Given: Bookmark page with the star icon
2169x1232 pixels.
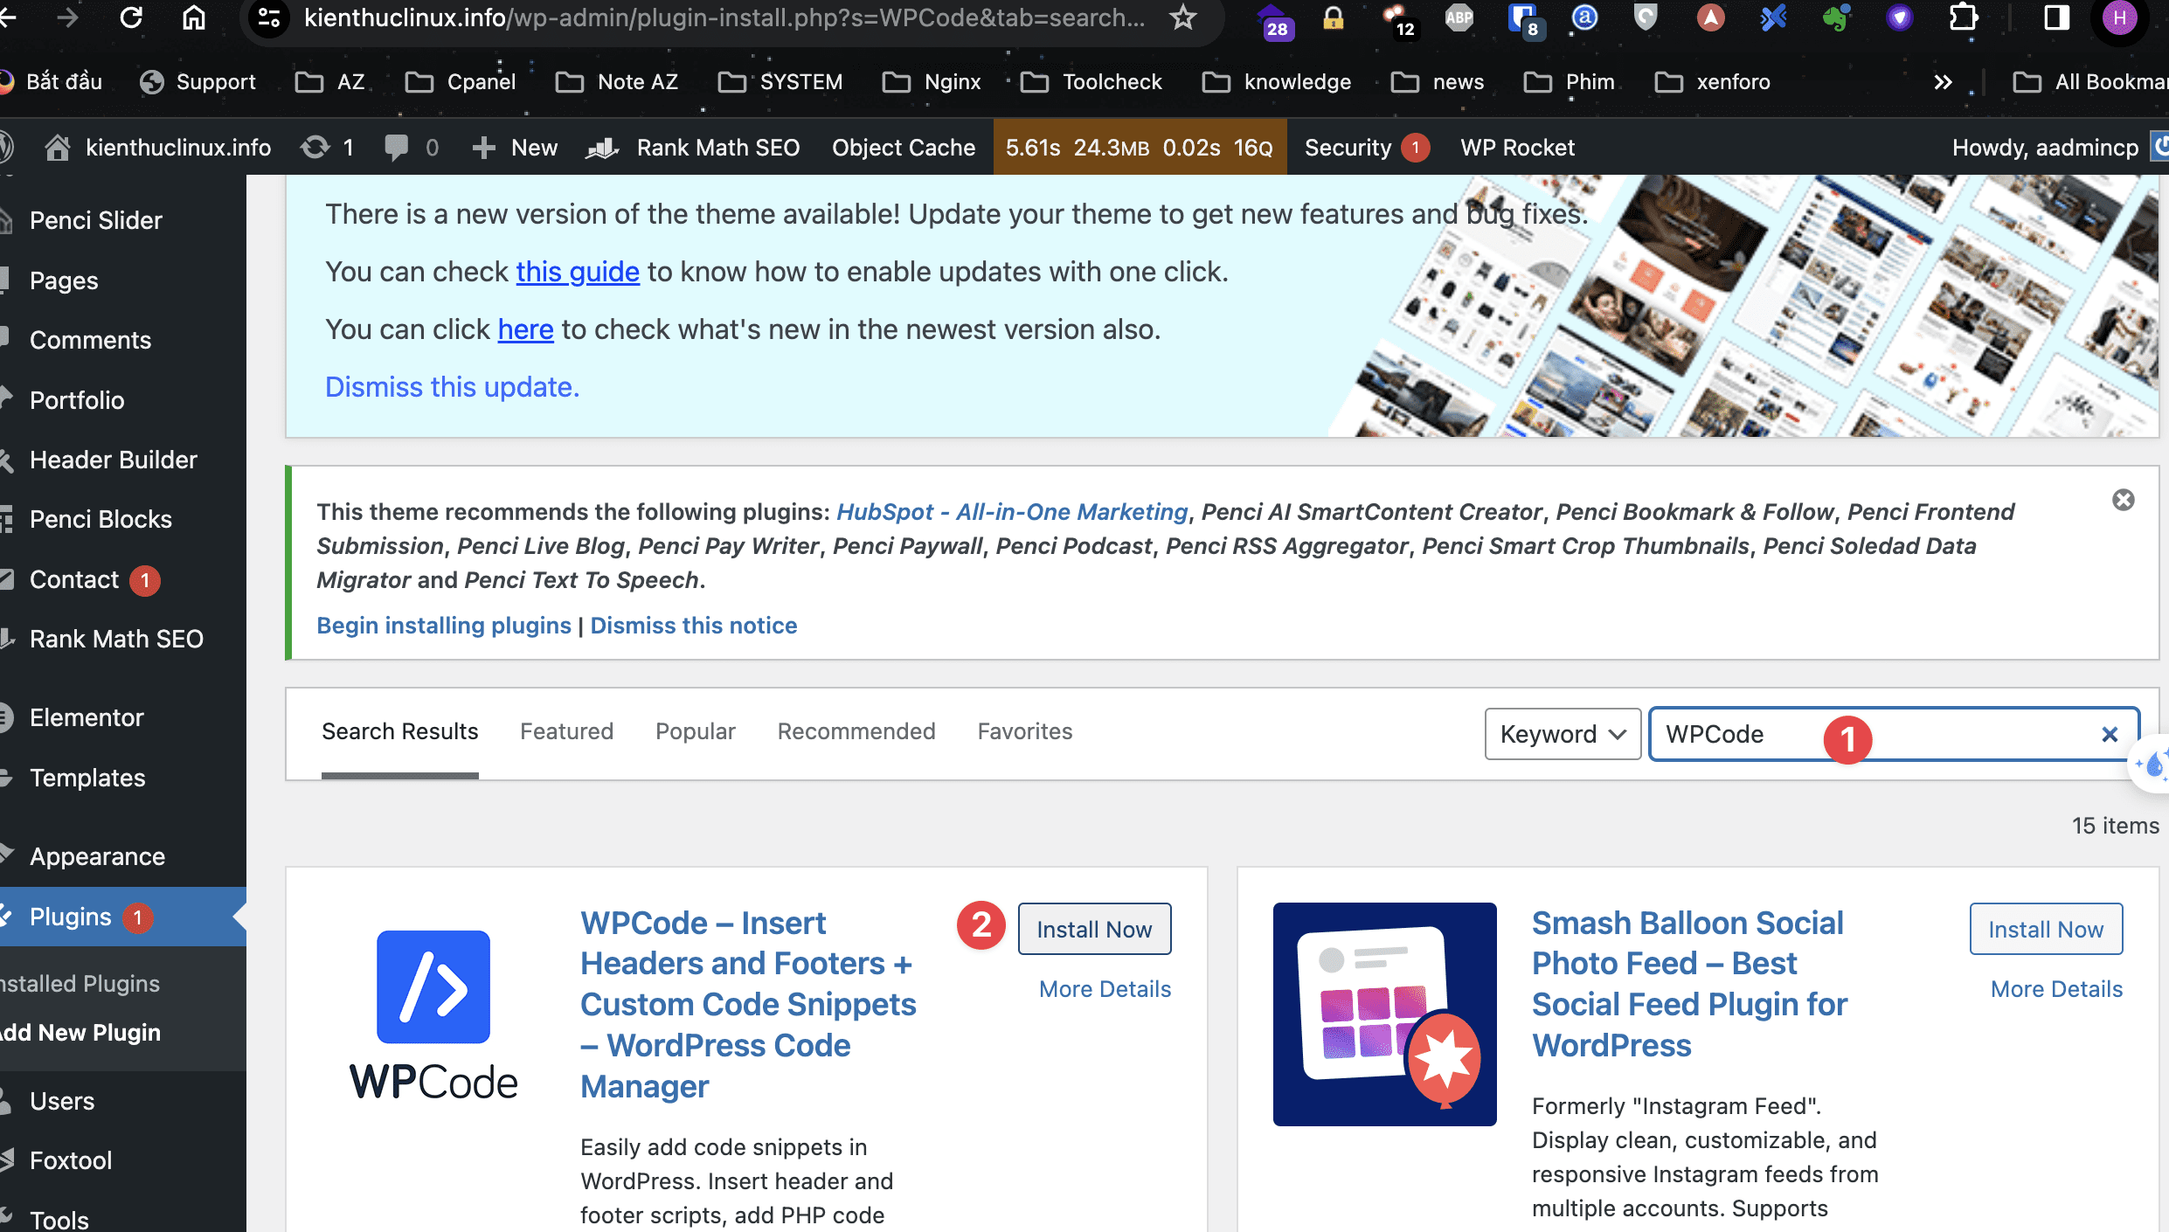Looking at the screenshot, I should (1183, 17).
